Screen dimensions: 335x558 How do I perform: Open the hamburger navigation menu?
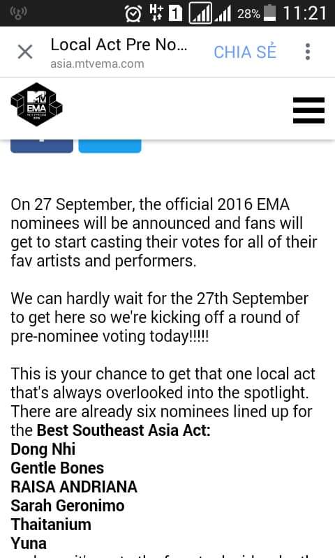(x=308, y=110)
